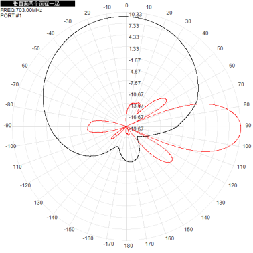
Task: Select the 1.33 radial gain value
Action: pyautogui.click(x=134, y=49)
